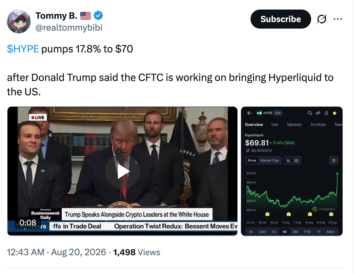
Task: Open the three-dot more options menu
Action: point(338,19)
